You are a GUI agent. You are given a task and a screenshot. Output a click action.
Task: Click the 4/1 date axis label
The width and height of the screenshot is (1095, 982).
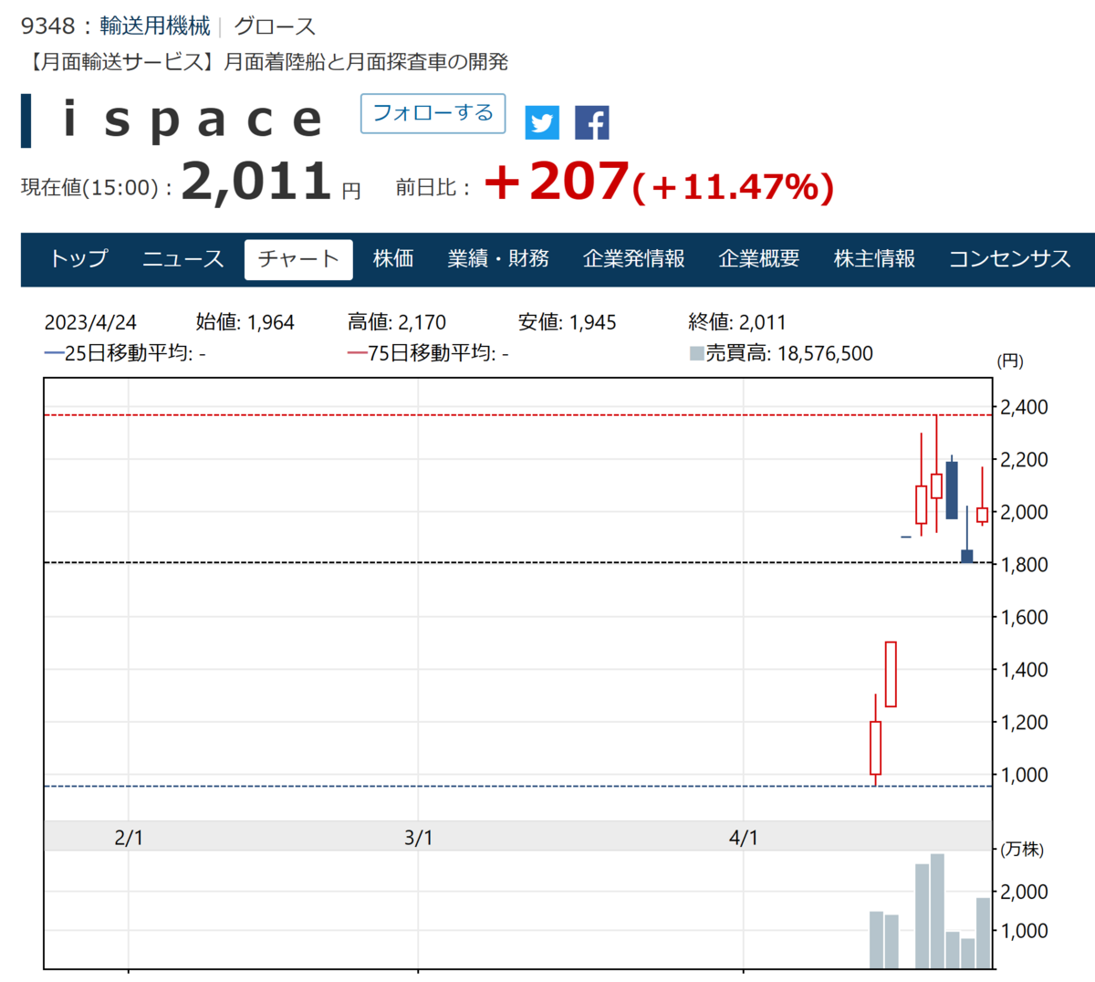tap(744, 837)
